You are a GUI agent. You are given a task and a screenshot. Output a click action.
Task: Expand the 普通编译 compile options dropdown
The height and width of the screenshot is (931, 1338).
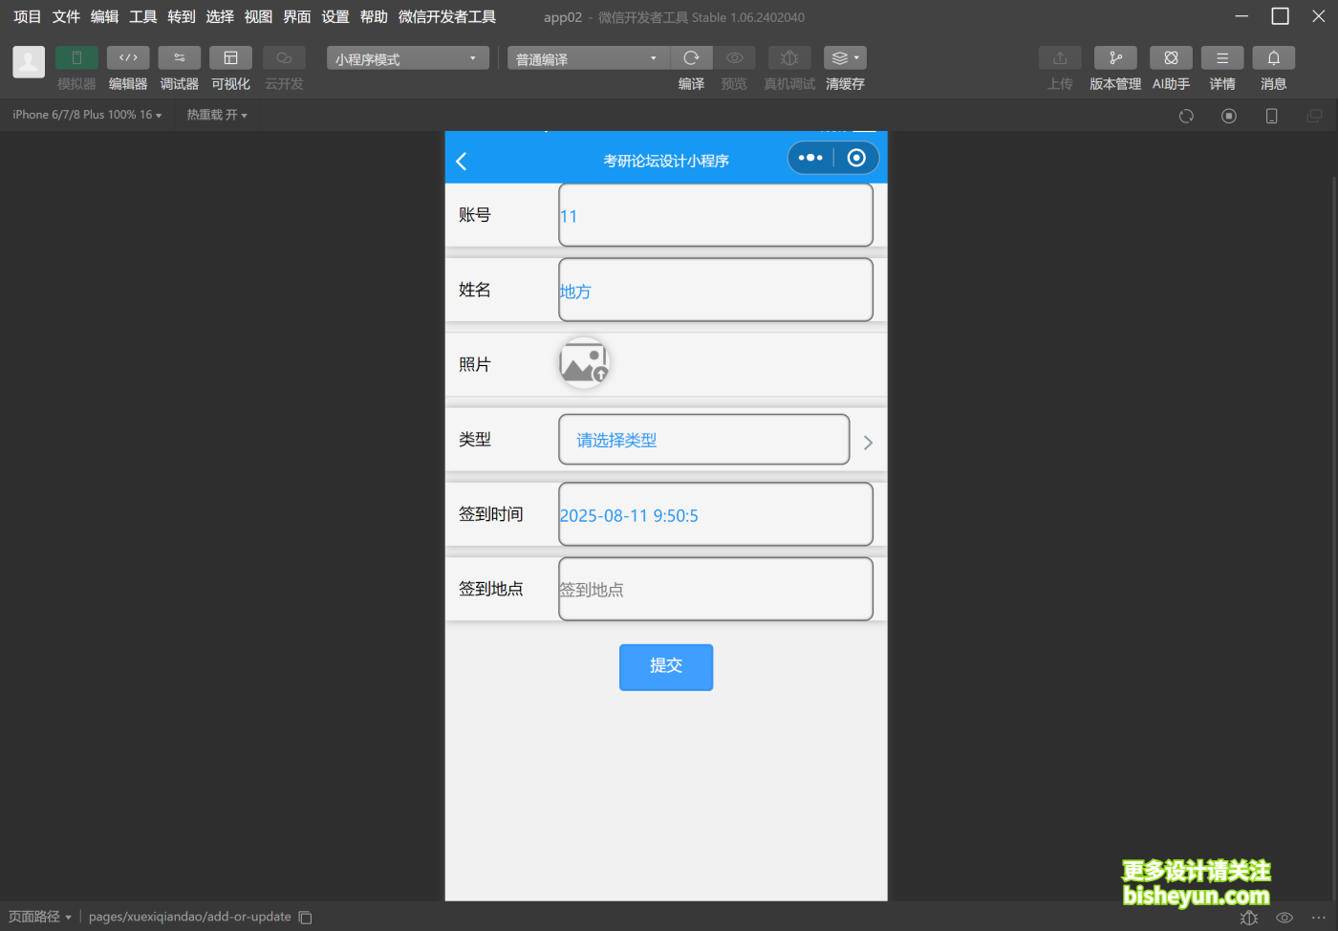[x=587, y=57]
